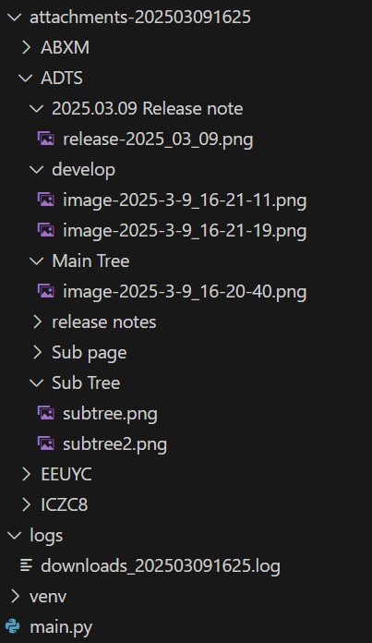Expand the venv folder

(x=15, y=596)
